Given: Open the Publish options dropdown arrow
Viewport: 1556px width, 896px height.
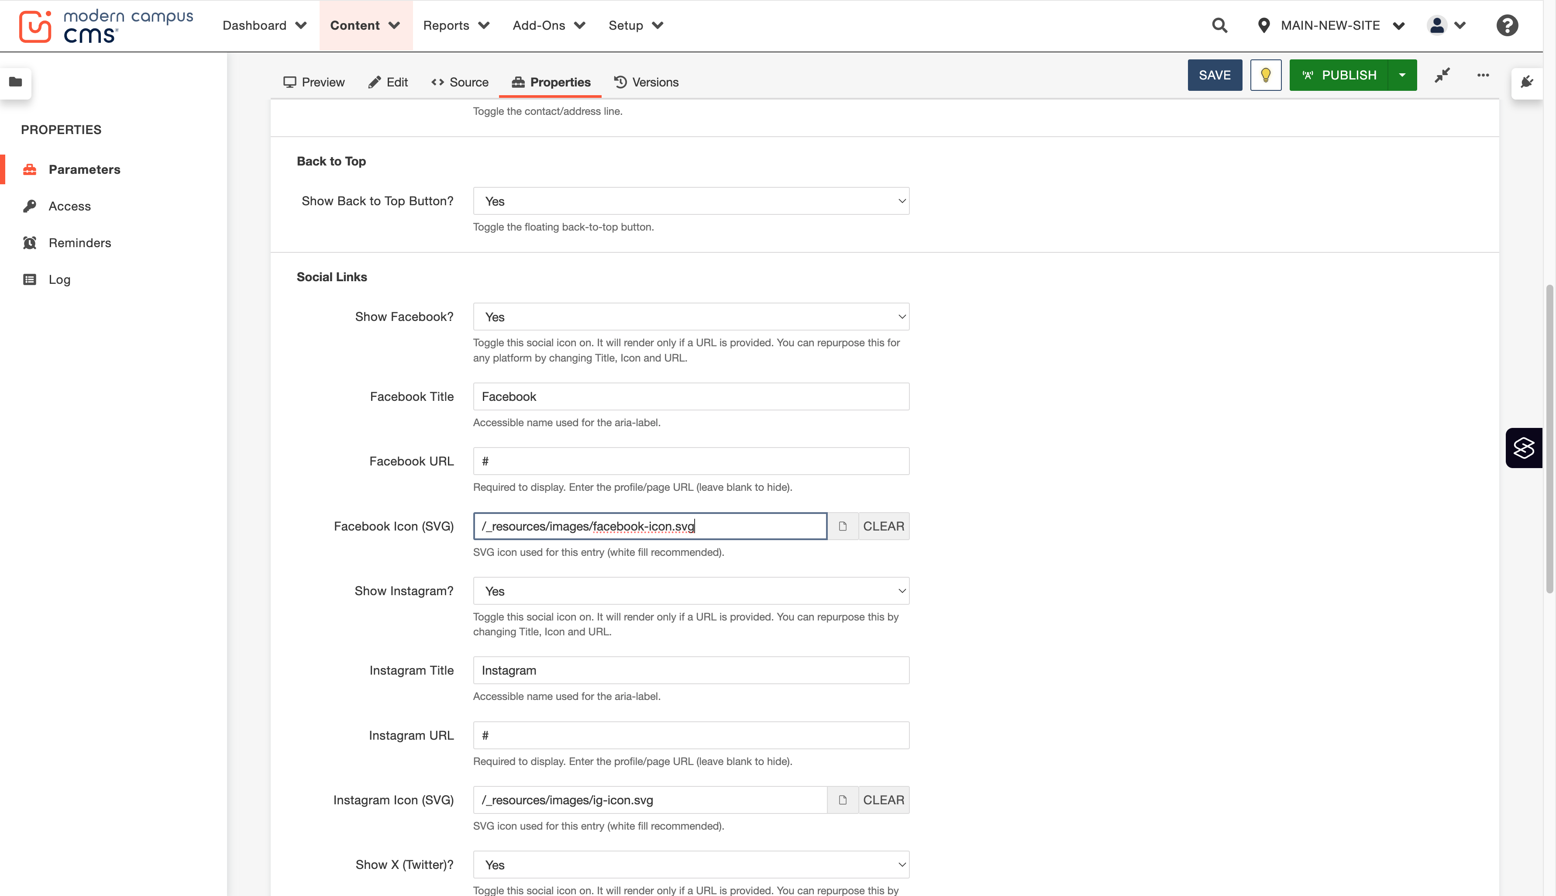Looking at the screenshot, I should tap(1401, 75).
